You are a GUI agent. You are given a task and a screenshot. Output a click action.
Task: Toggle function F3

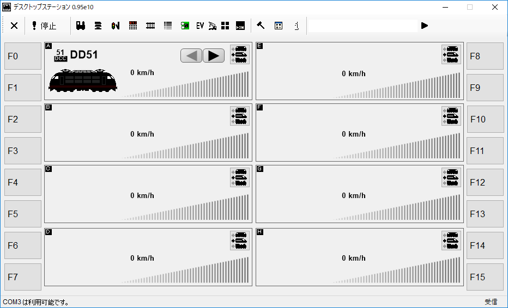pyautogui.click(x=23, y=151)
